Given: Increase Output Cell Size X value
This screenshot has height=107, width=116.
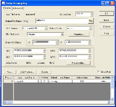Looking at the screenshot, I should pos(57,41).
